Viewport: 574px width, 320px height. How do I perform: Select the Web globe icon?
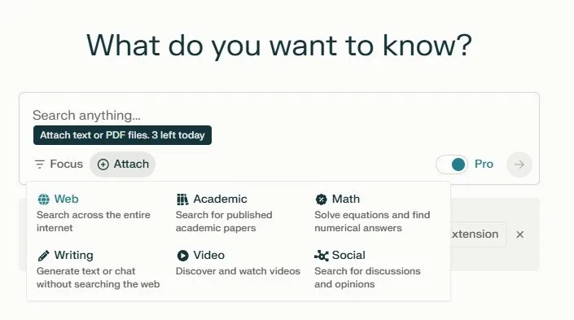pos(44,199)
